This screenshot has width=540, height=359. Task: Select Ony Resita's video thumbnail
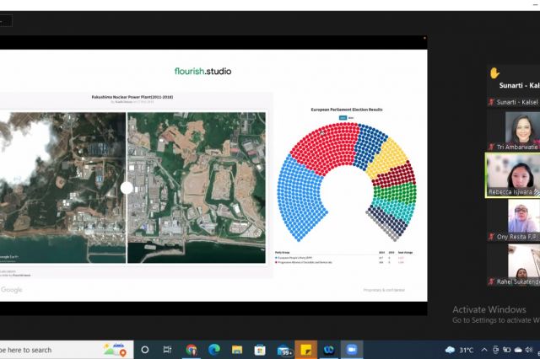pyautogui.click(x=521, y=217)
